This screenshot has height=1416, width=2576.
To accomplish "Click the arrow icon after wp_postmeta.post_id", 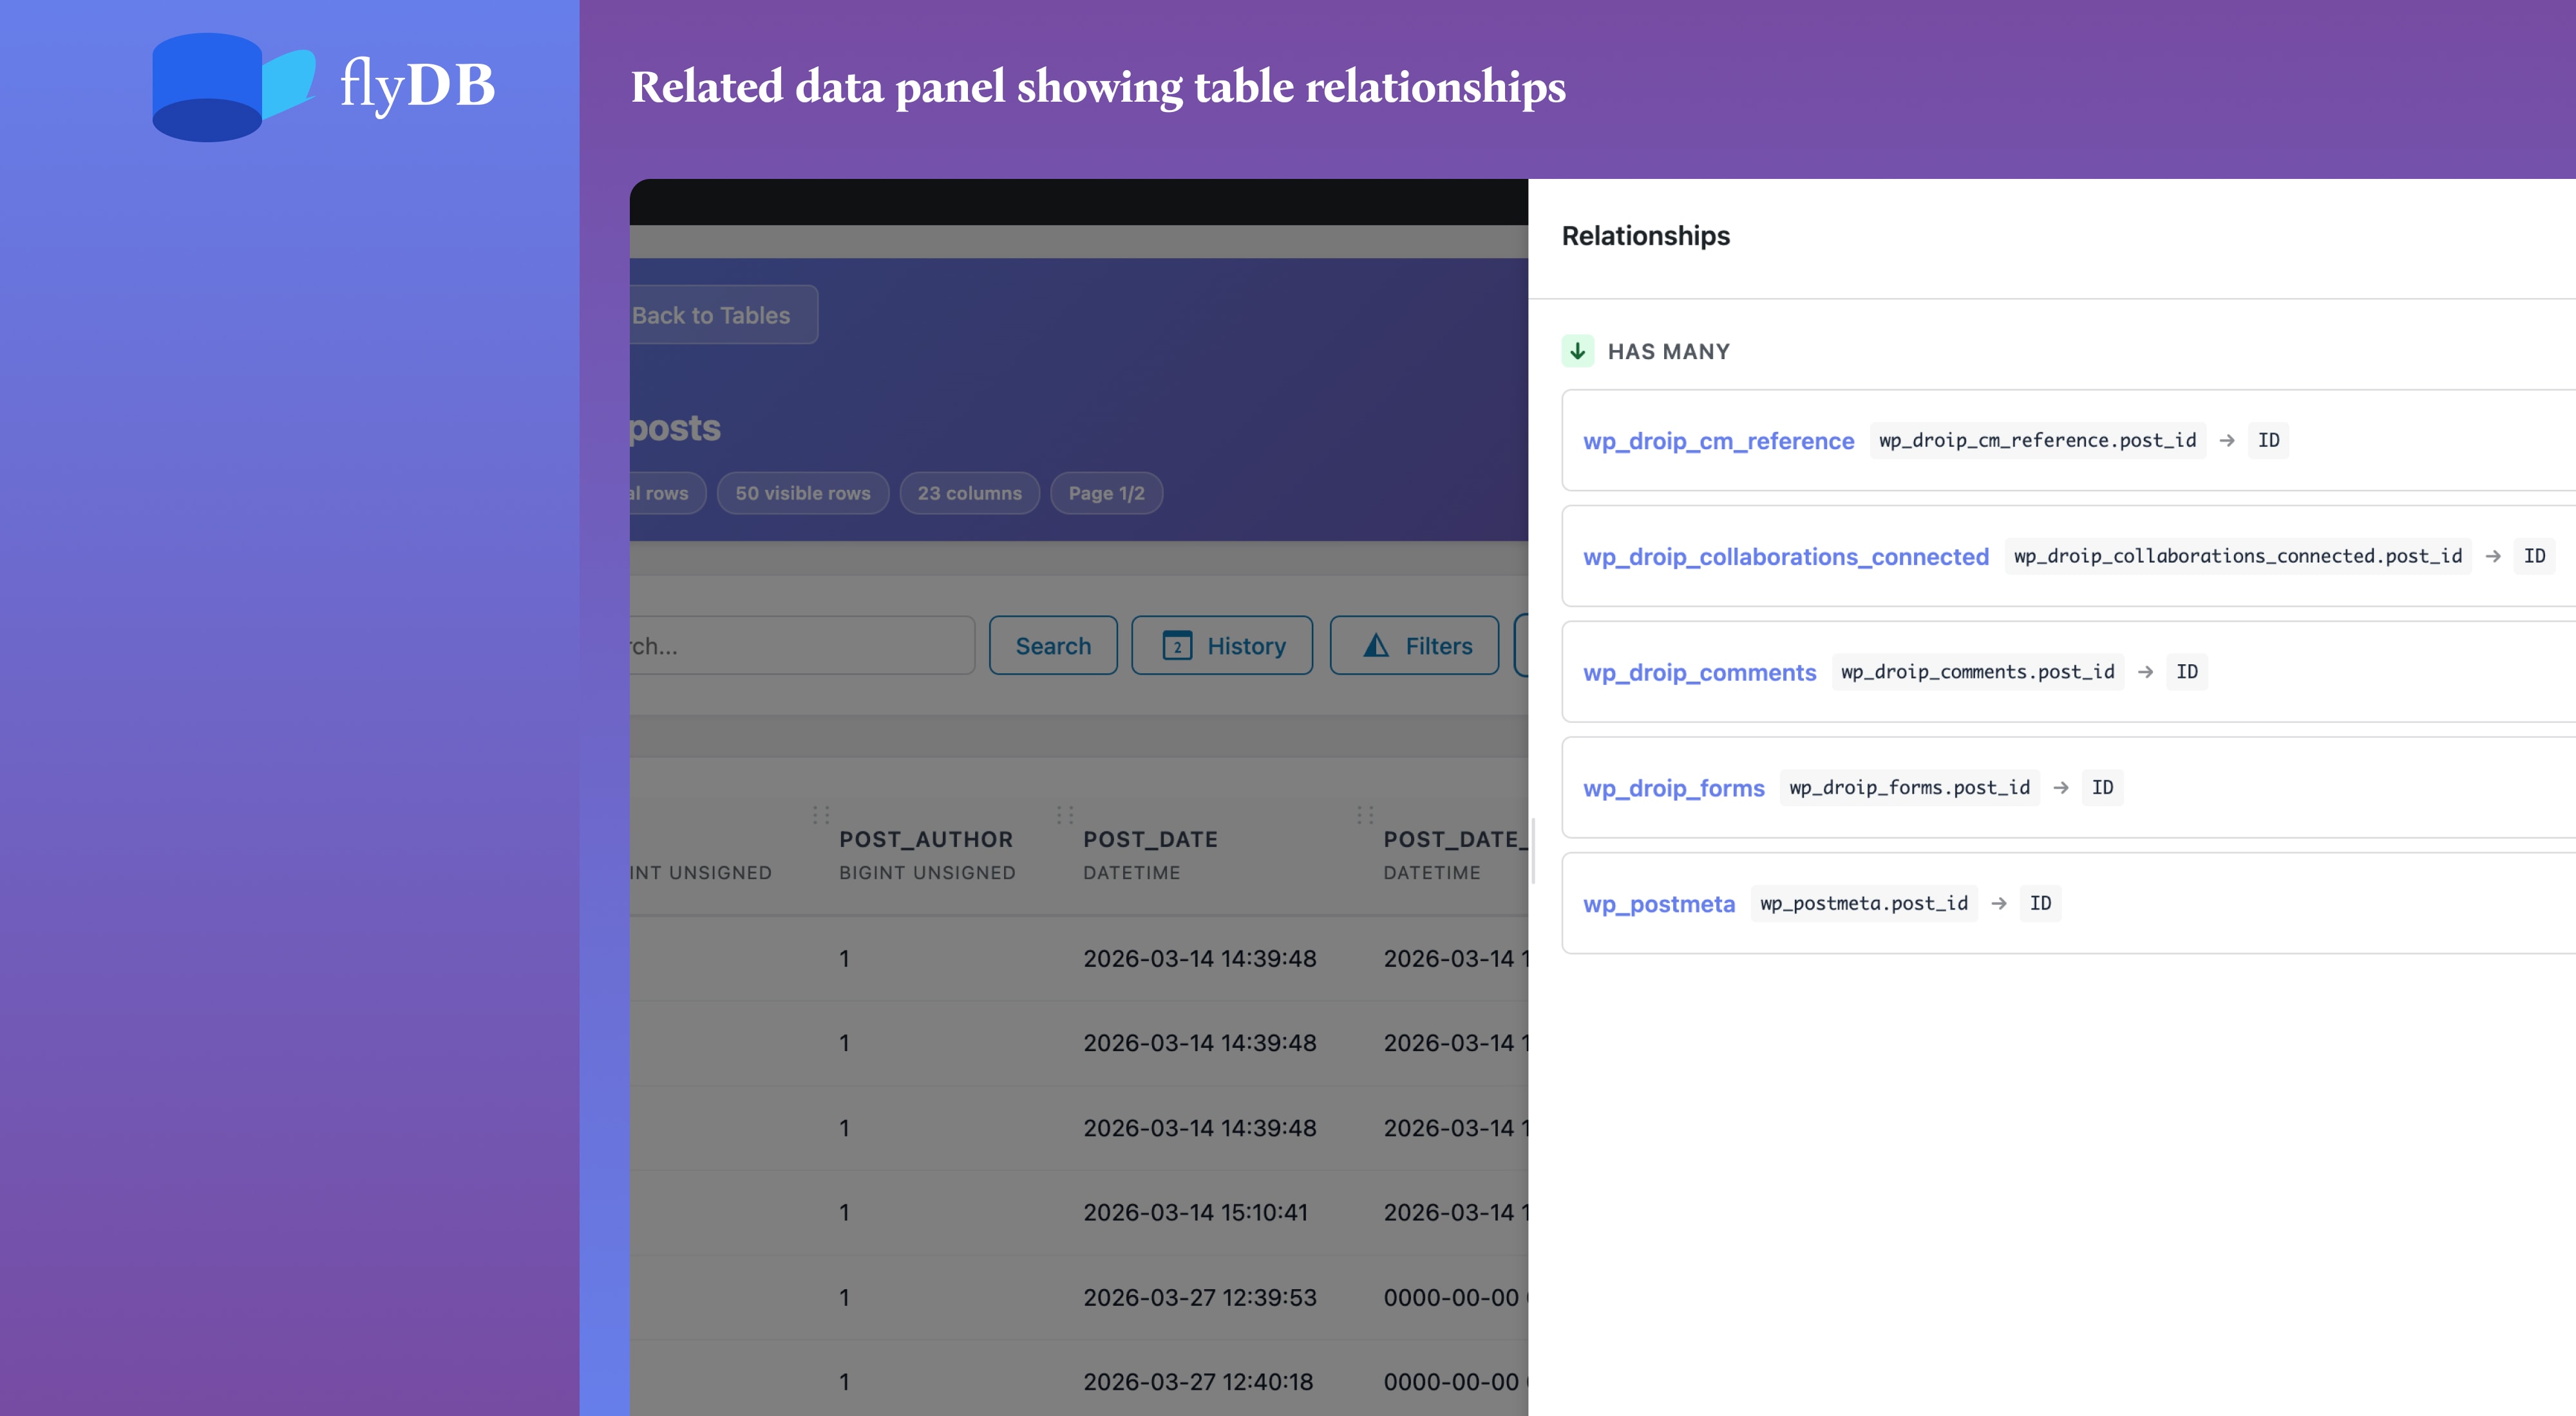I will click(2000, 904).
